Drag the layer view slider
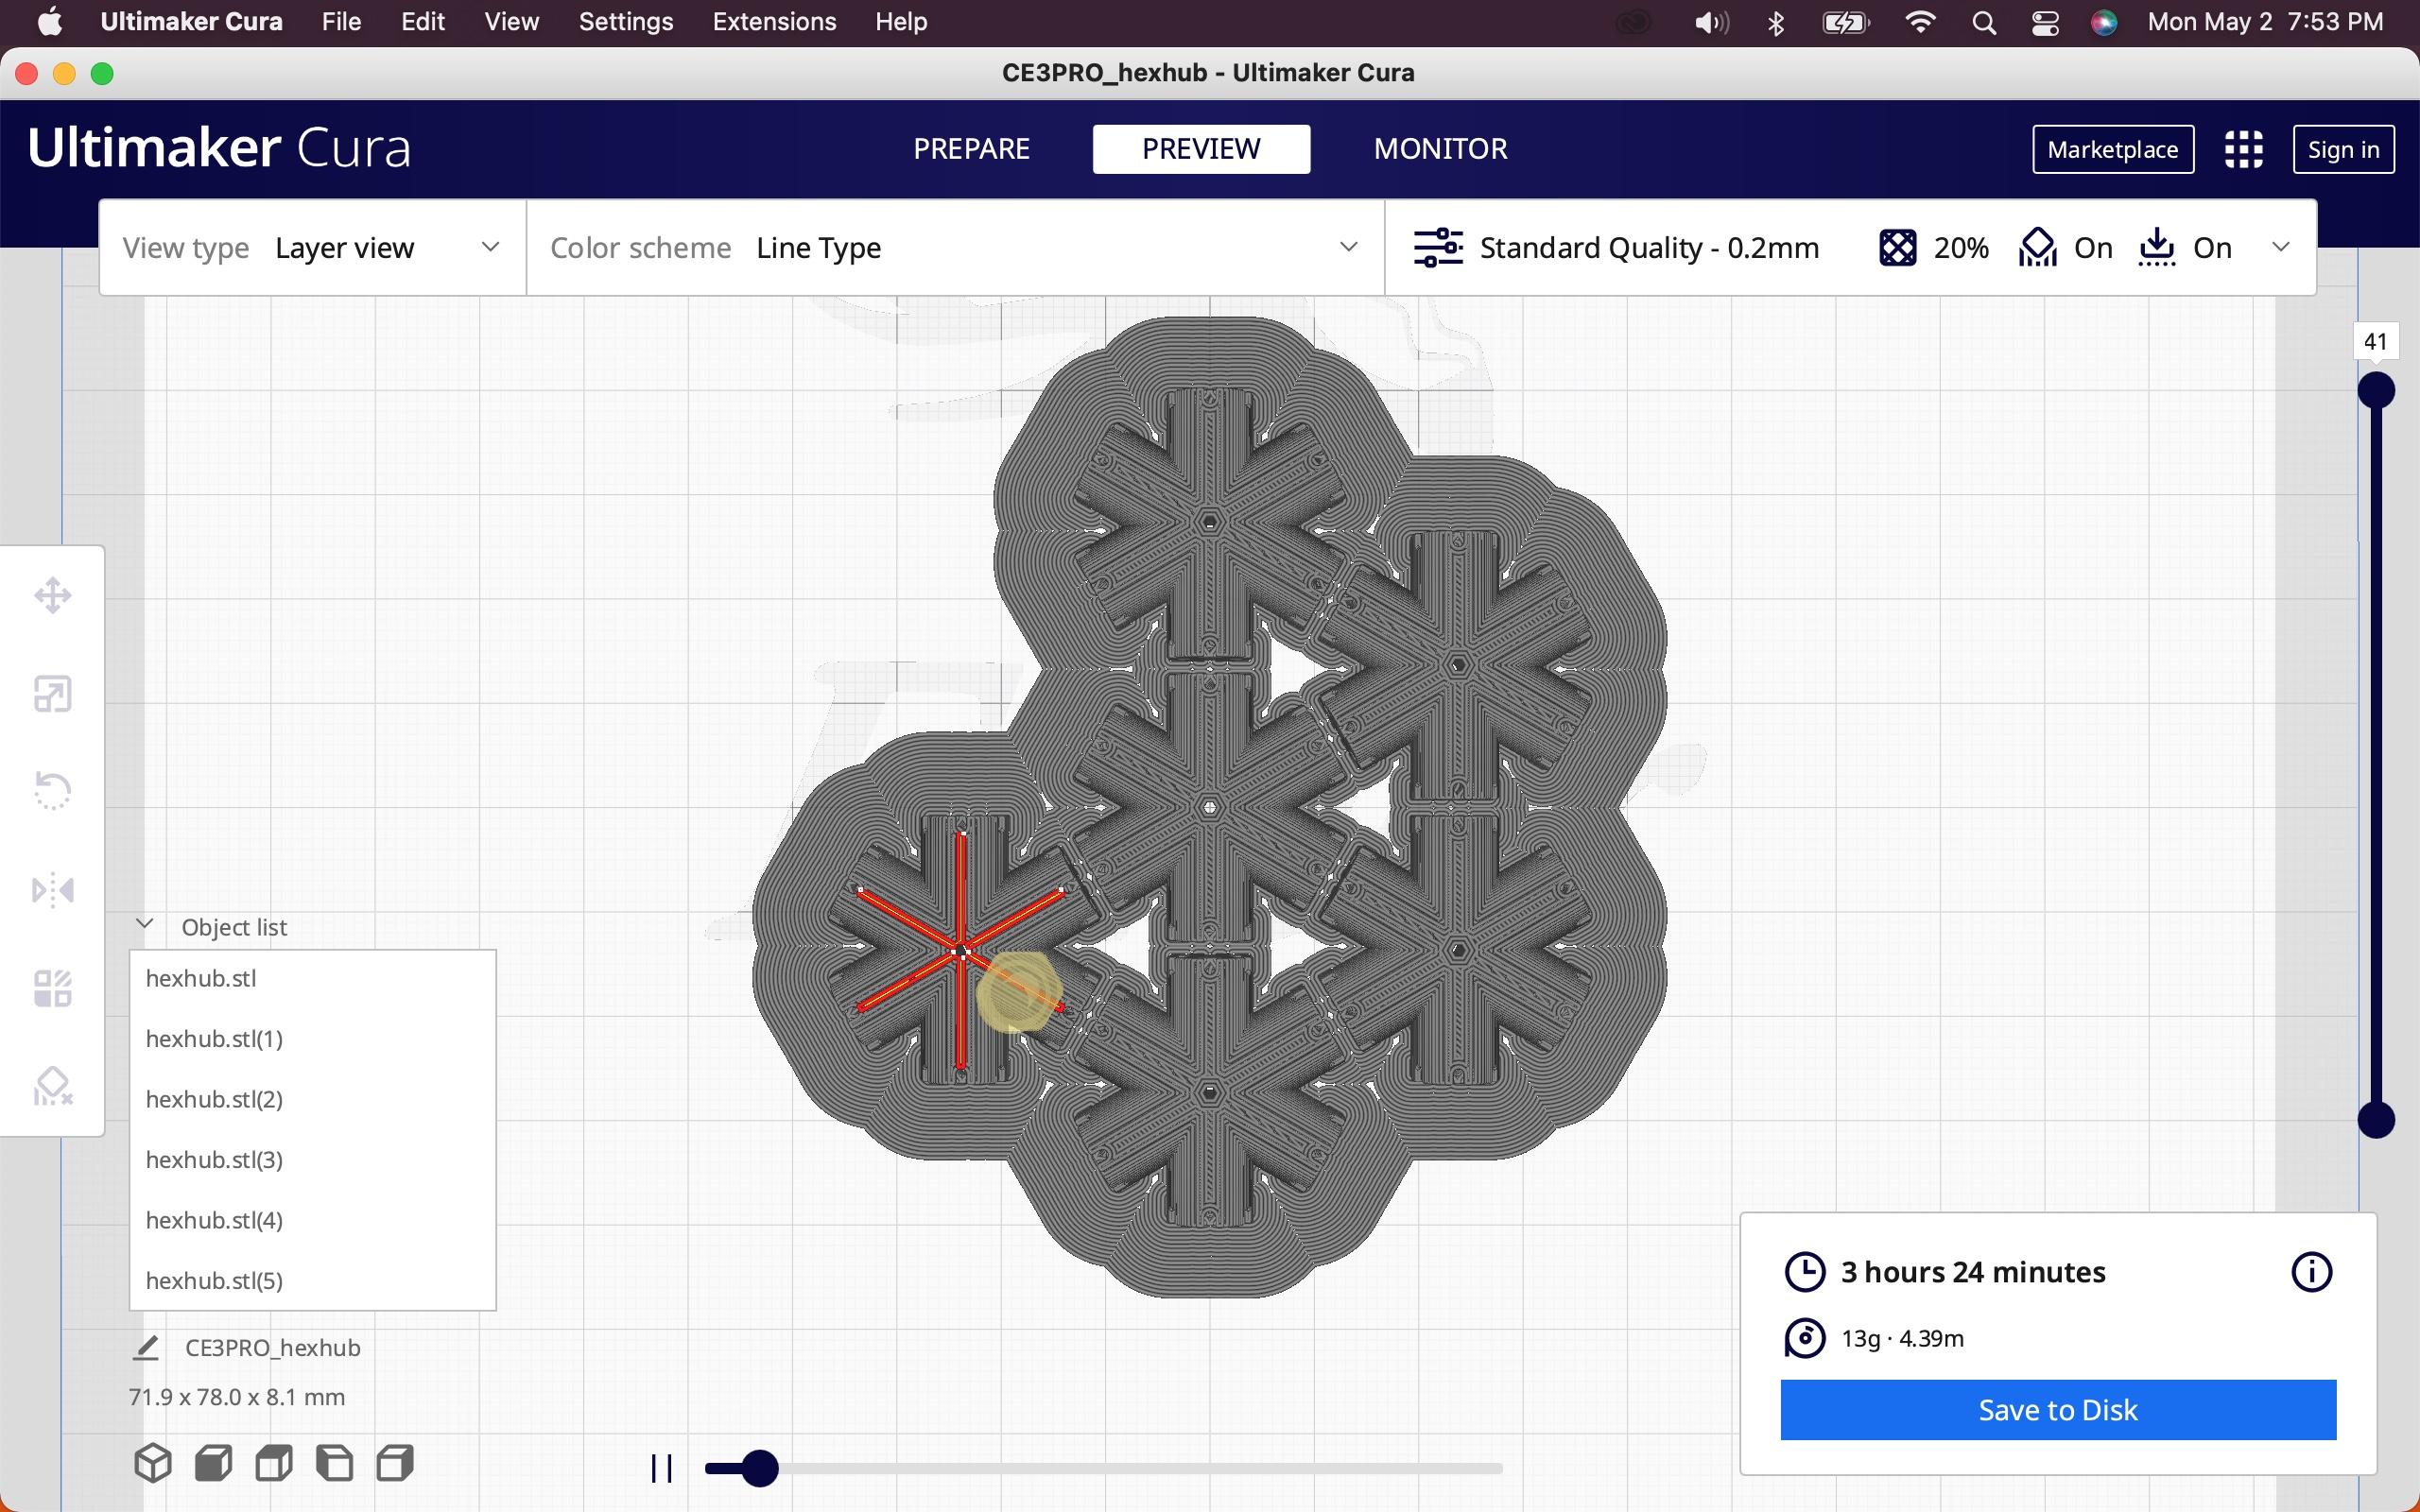The image size is (2420, 1512). (x=2377, y=388)
